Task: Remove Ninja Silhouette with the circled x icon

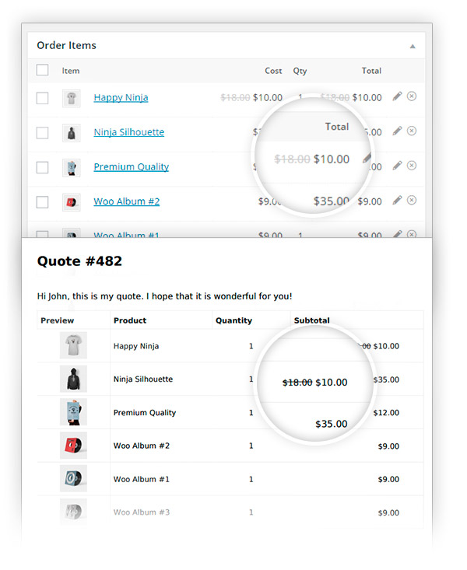Action: (x=412, y=131)
